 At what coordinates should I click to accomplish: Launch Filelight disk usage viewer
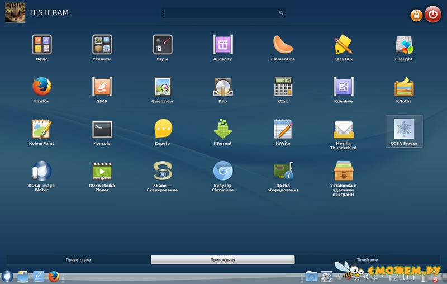pyautogui.click(x=403, y=48)
